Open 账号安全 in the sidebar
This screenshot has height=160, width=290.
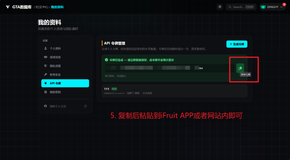pos(65,75)
